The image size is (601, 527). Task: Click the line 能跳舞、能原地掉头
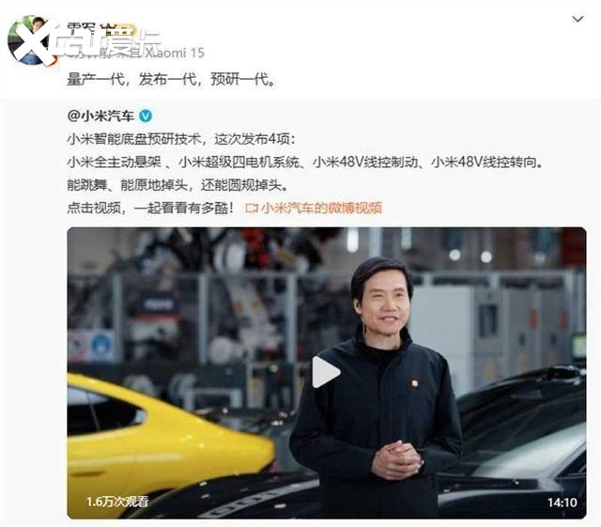coord(177,185)
